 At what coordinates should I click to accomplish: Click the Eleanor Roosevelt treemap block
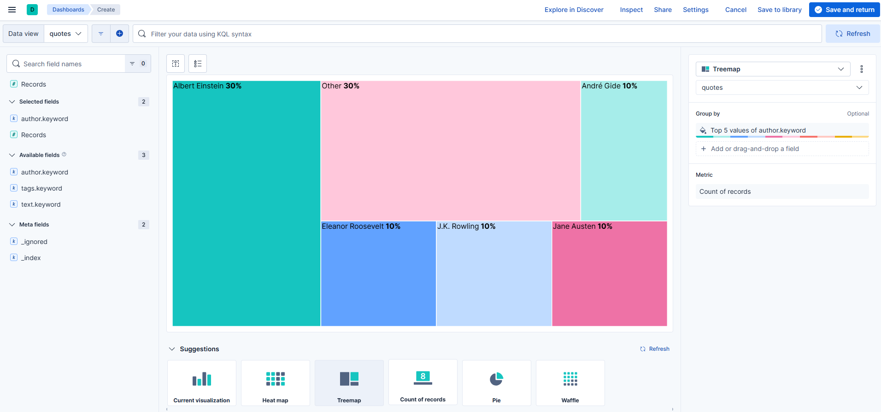(378, 274)
